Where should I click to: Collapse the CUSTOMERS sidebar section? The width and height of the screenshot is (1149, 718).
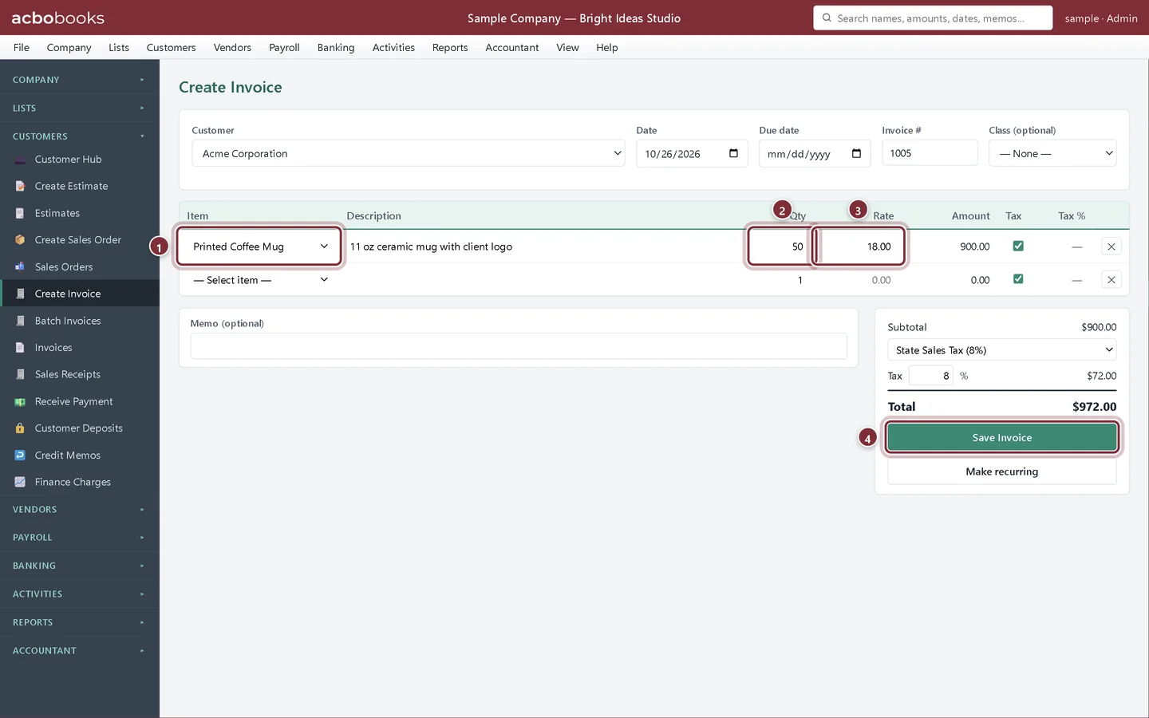(x=80, y=136)
